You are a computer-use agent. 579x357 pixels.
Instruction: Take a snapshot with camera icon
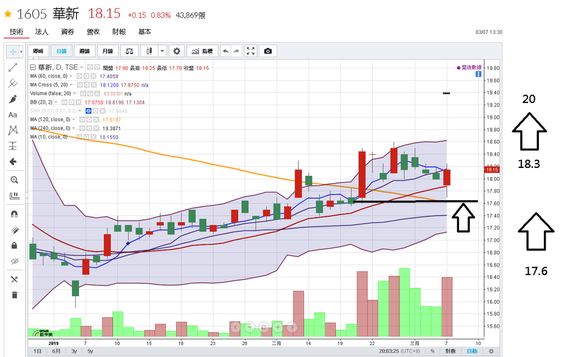pos(268,51)
